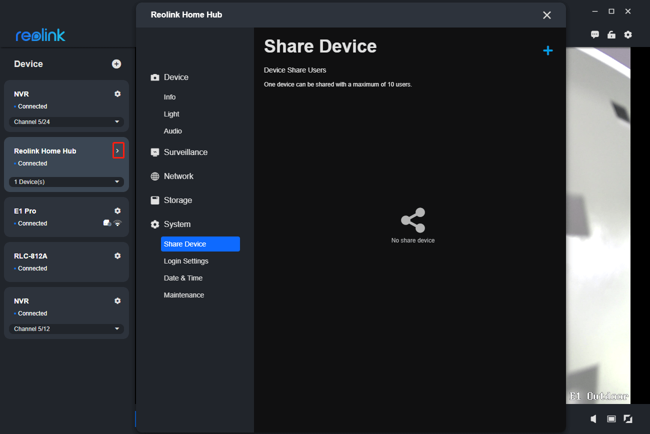650x434 pixels.
Task: Click the fullscreen expand icon
Action: 628,418
